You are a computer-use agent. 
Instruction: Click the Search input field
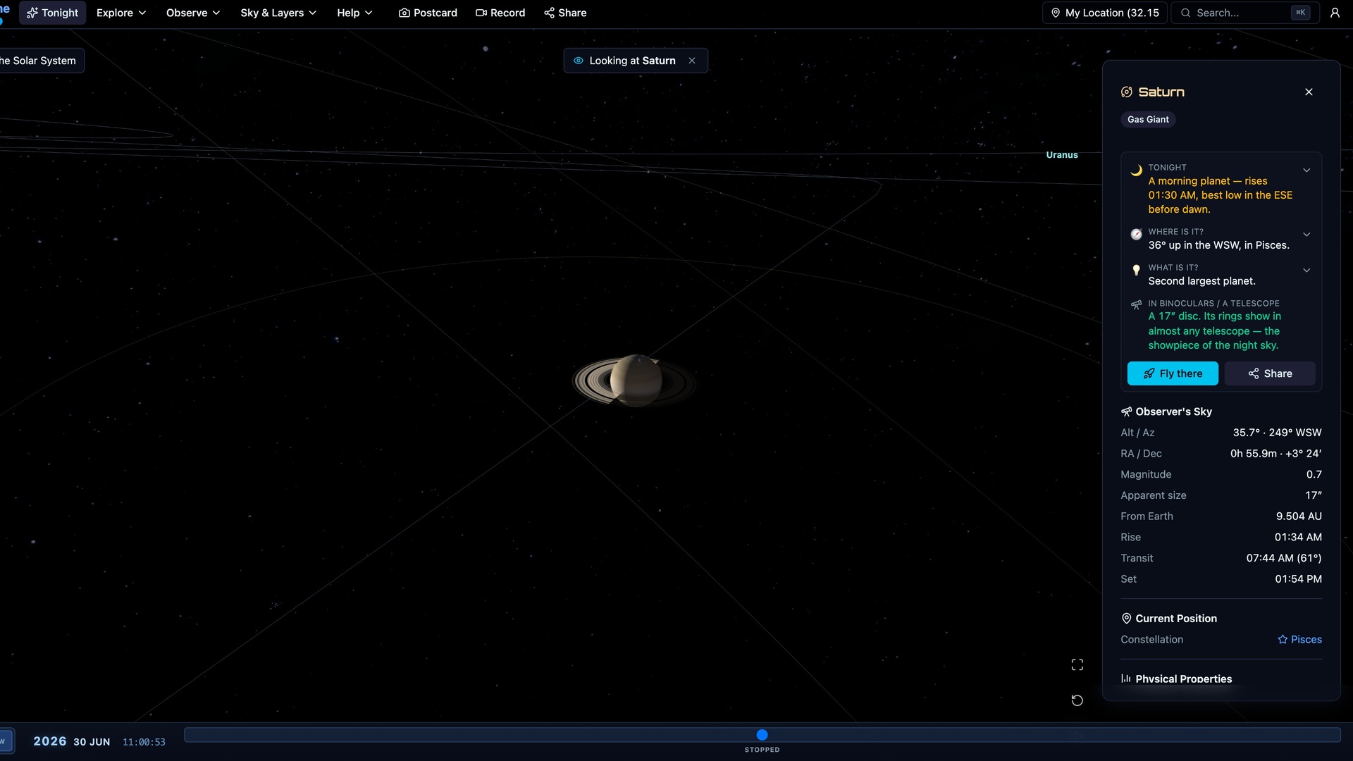[x=1244, y=13]
